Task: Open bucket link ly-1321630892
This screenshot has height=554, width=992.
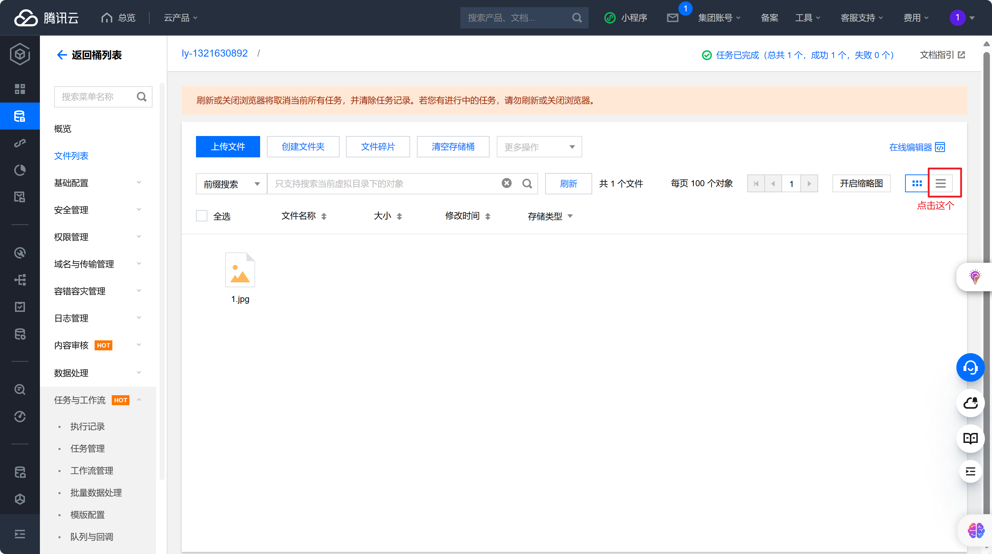Action: point(215,53)
